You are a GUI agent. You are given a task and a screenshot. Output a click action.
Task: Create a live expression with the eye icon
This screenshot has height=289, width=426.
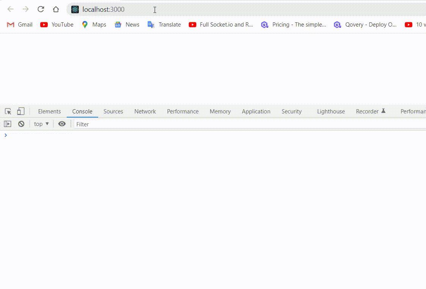click(x=62, y=124)
